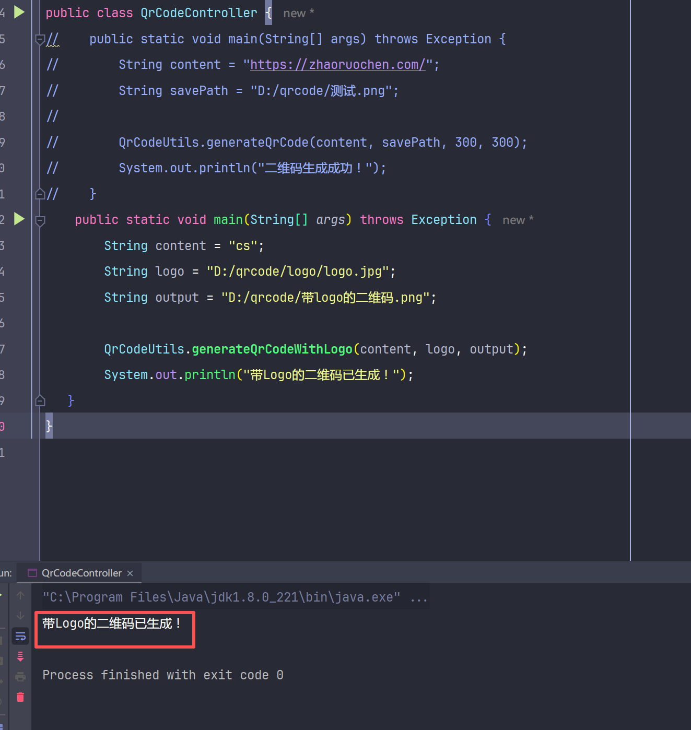Viewport: 691px width, 730px height.
Task: Click the up stack trace arrow
Action: tap(20, 595)
